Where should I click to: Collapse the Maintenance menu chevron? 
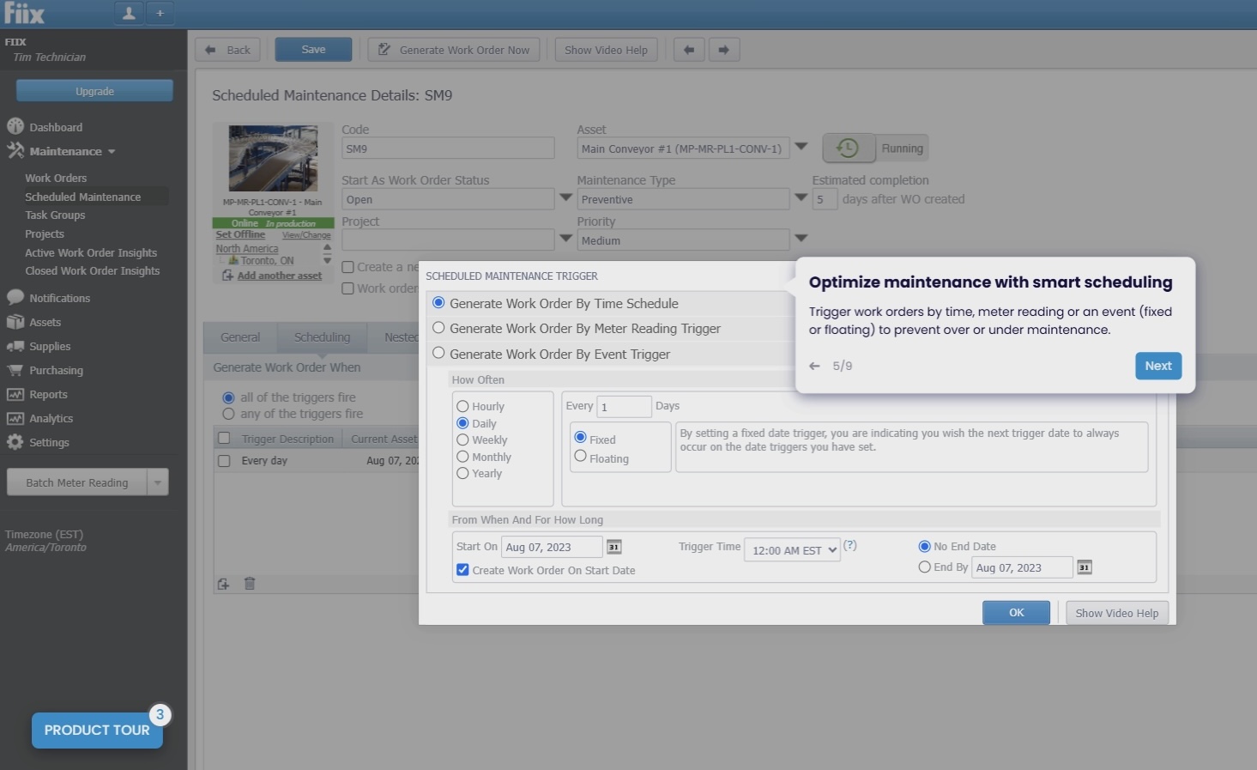(111, 151)
